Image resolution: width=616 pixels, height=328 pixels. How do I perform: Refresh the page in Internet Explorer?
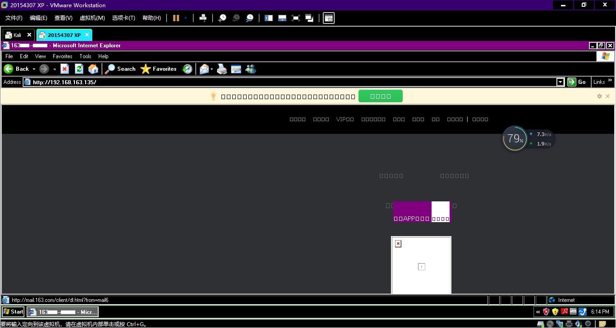tap(79, 69)
